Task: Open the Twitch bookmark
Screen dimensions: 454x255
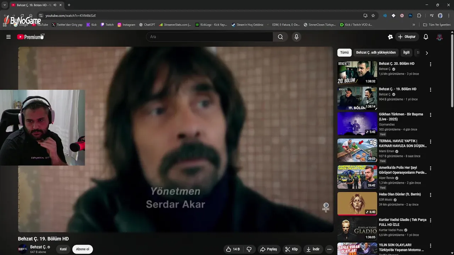Action: click(107, 25)
